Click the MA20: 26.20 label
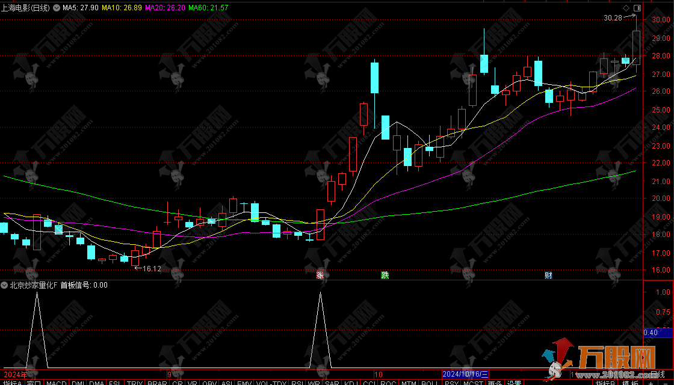The image size is (674, 385). [x=165, y=8]
